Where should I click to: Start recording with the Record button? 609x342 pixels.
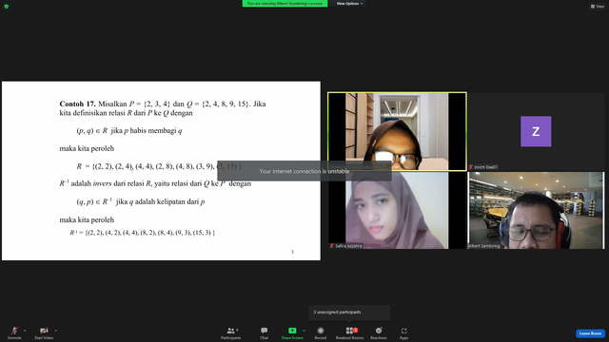point(321,333)
